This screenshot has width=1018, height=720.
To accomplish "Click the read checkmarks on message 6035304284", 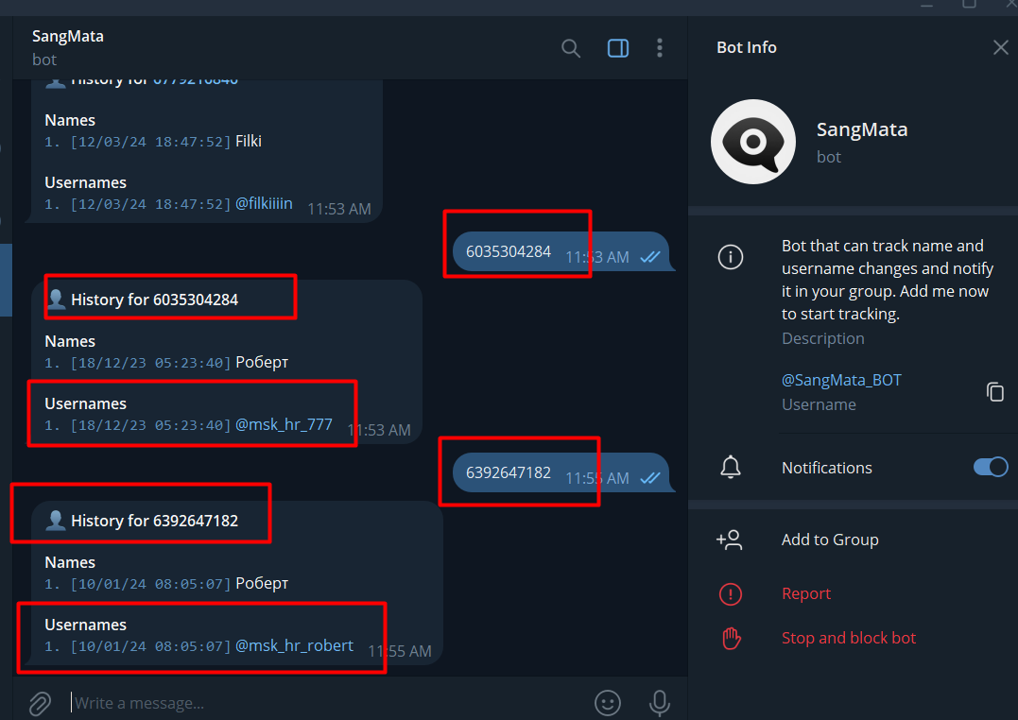I will pos(650,257).
